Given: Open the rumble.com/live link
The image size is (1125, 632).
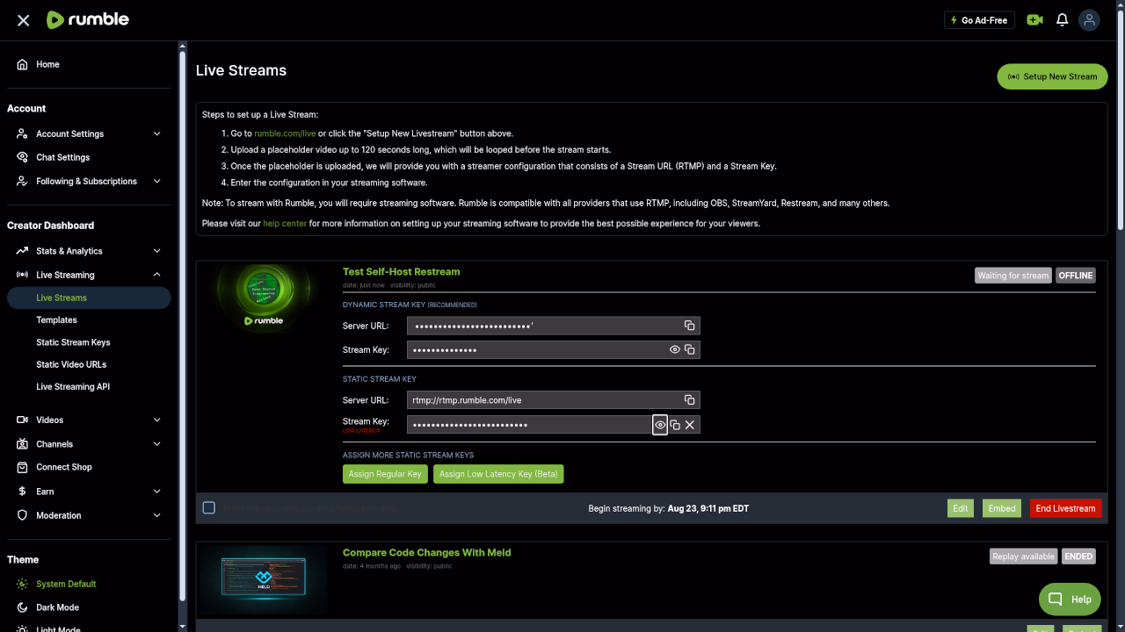Looking at the screenshot, I should pos(285,133).
